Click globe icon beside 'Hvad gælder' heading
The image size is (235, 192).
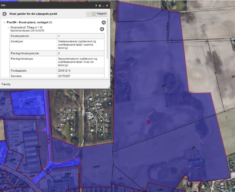coord(5,14)
